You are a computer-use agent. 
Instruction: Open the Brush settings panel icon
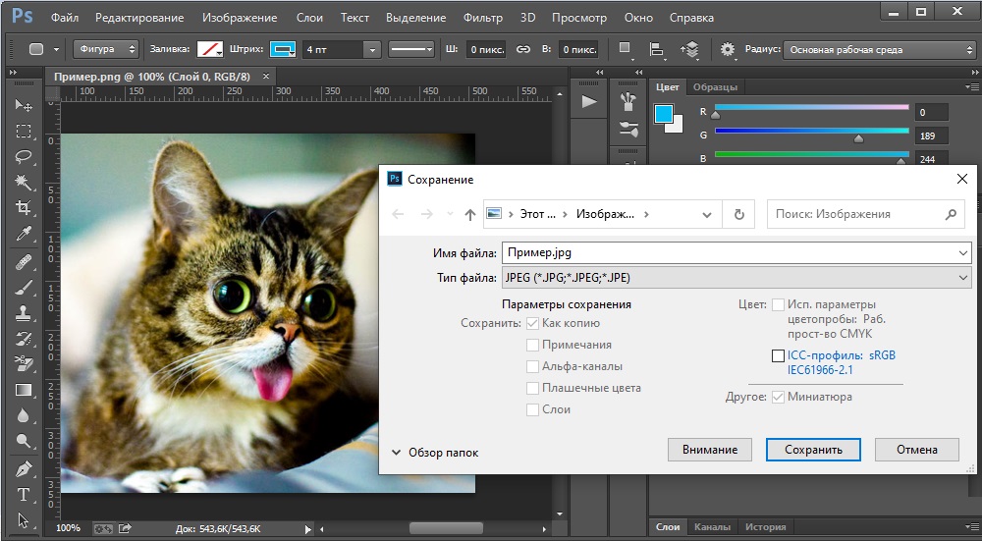(628, 129)
